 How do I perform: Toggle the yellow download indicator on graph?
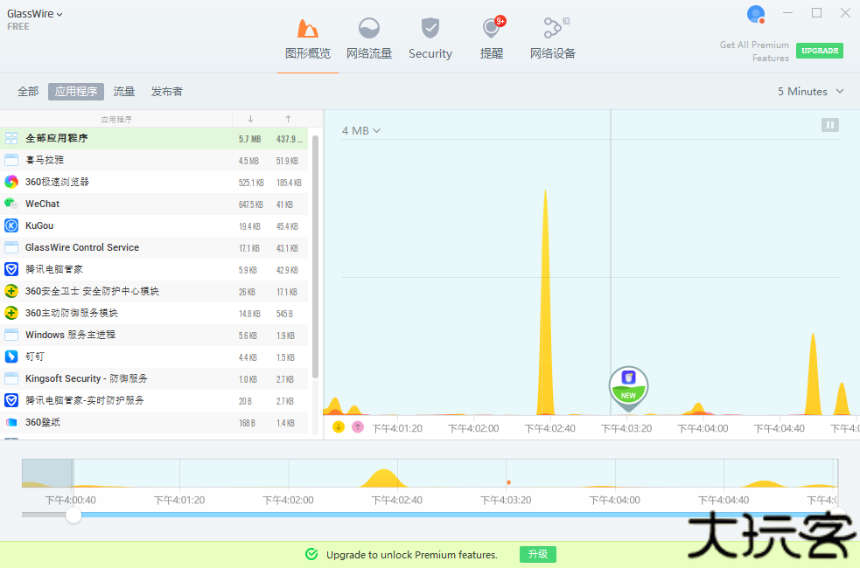(x=339, y=426)
